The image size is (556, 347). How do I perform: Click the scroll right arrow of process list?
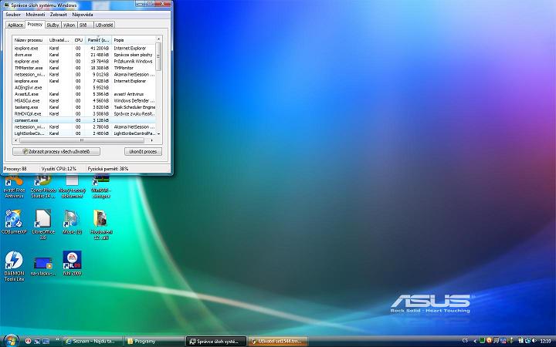click(x=152, y=140)
